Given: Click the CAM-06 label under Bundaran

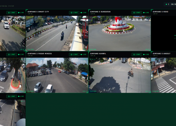Looking at the screenshot, I should click(93, 14).
